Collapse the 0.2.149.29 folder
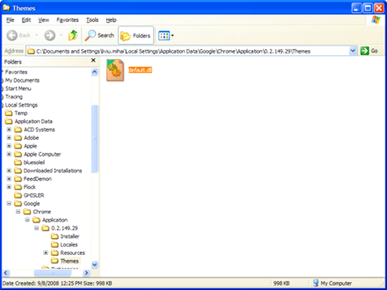The width and height of the screenshot is (387, 290). tap(37, 228)
